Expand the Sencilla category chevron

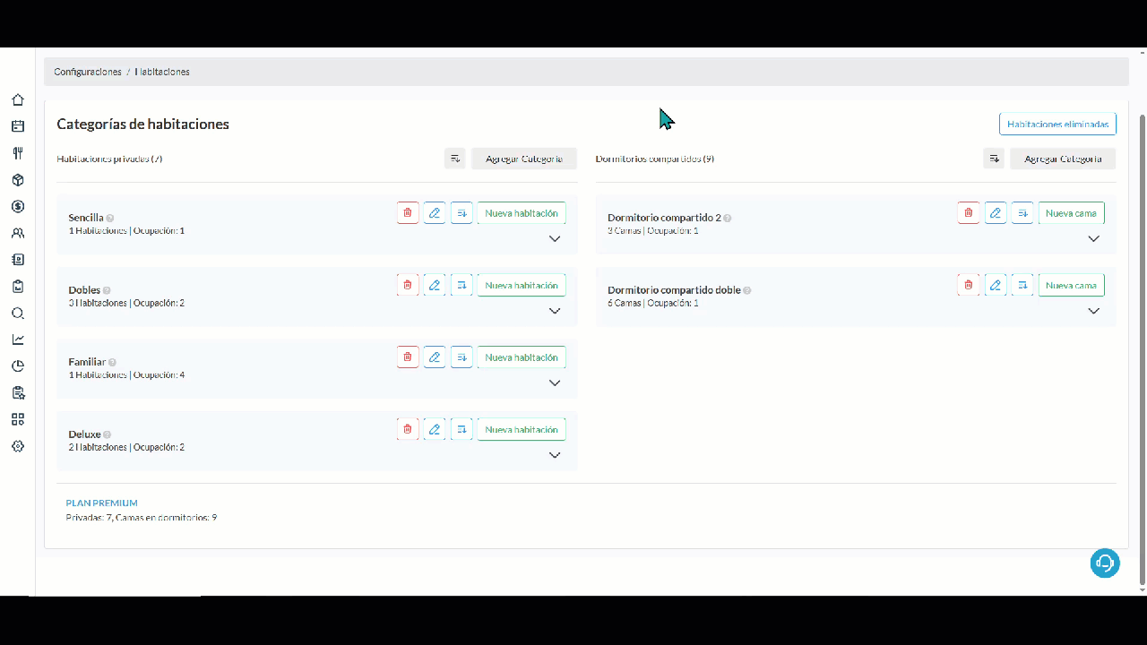555,239
